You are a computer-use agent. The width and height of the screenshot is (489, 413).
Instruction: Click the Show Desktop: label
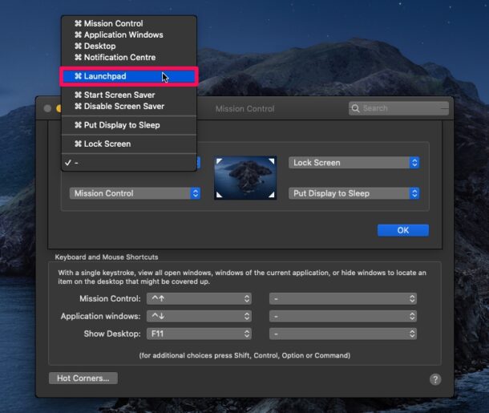click(x=112, y=334)
